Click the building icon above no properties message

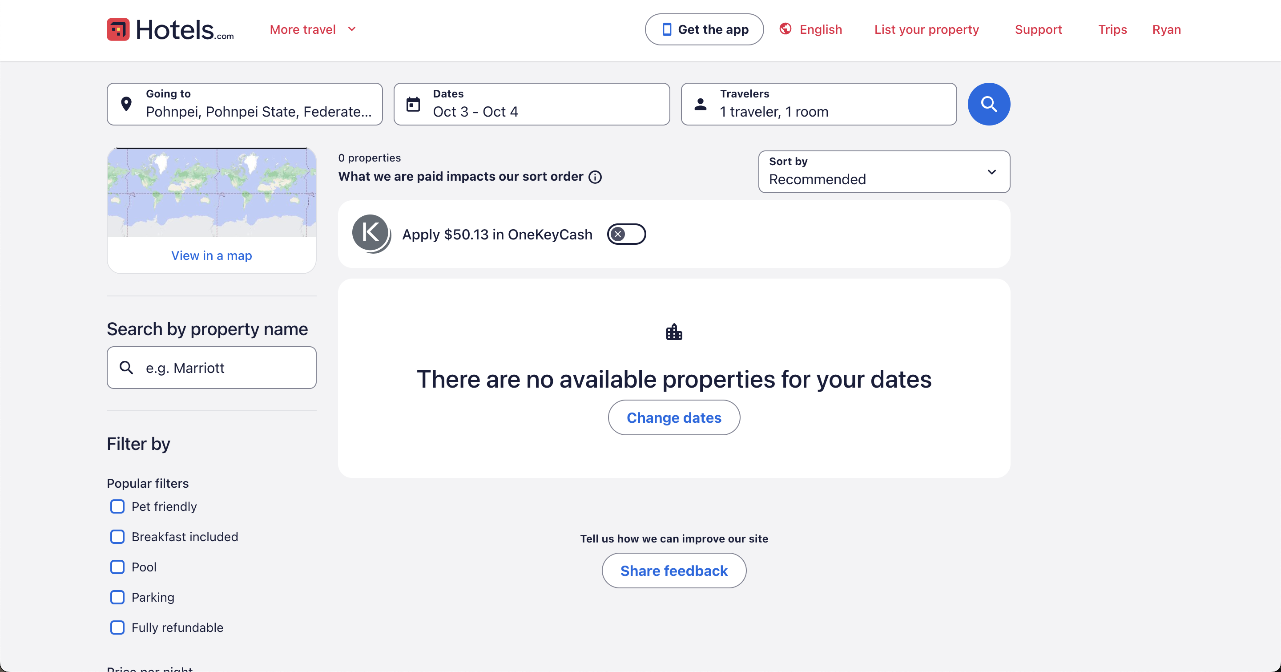(x=674, y=332)
